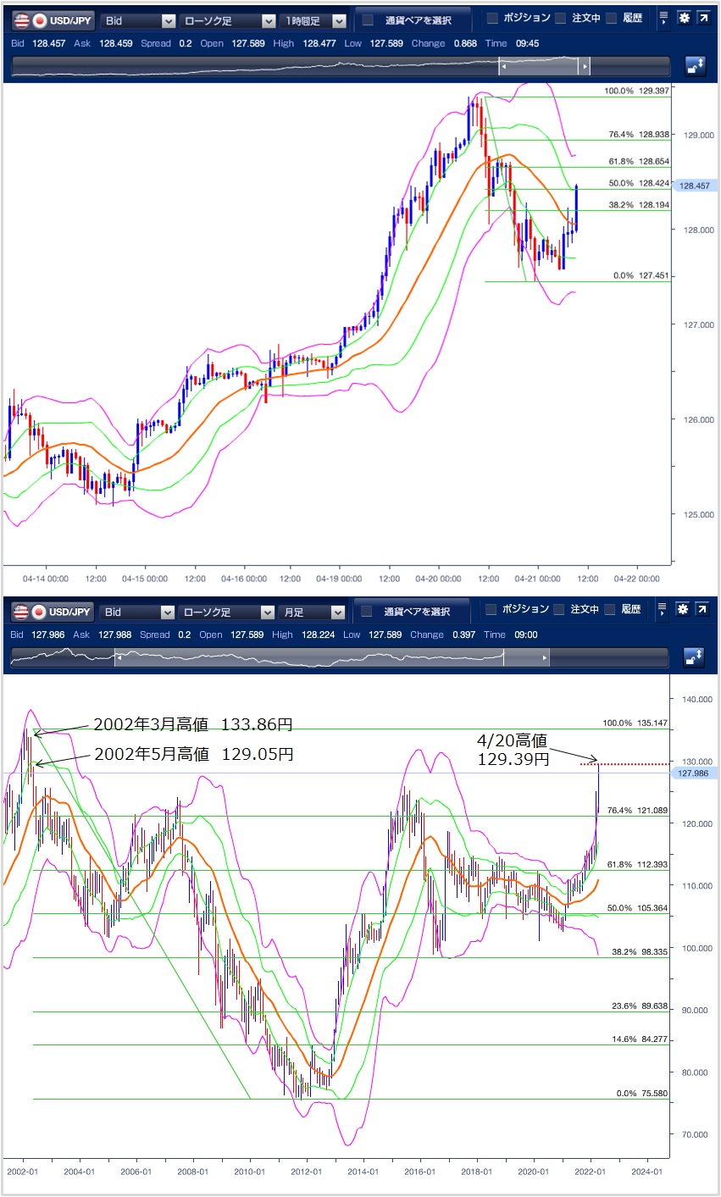
Task: Click the reset range icon in top chart
Action: coord(695,66)
